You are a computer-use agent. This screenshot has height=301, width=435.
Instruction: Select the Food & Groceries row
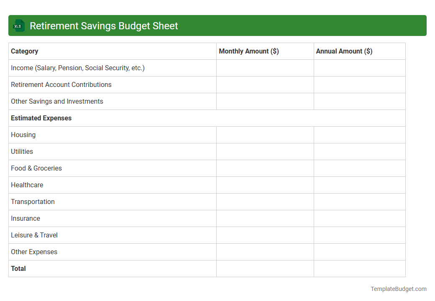pyautogui.click(x=36, y=168)
